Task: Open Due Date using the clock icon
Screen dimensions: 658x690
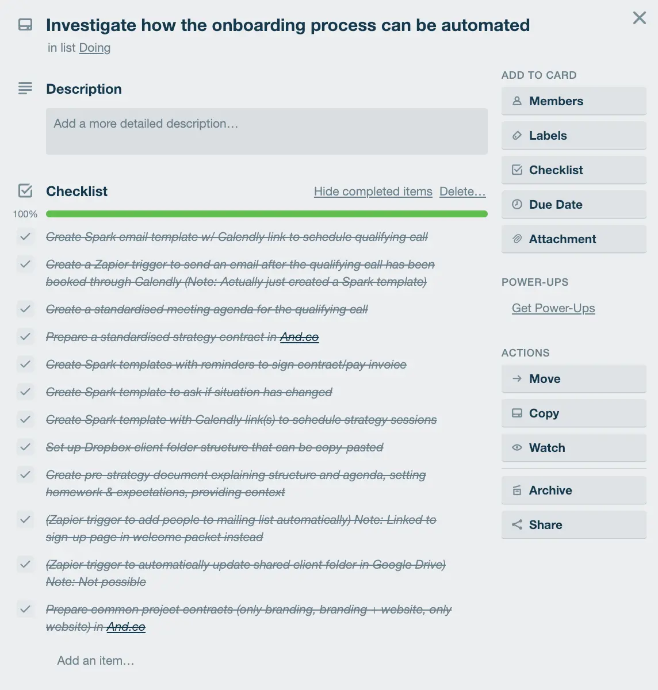Action: tap(517, 204)
